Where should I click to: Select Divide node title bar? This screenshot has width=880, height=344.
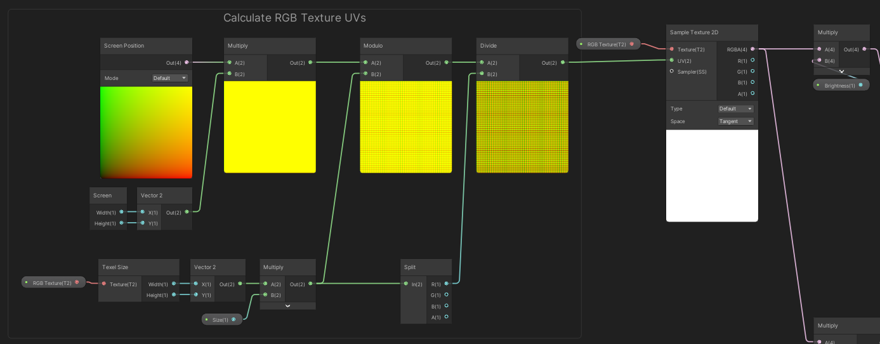(522, 46)
